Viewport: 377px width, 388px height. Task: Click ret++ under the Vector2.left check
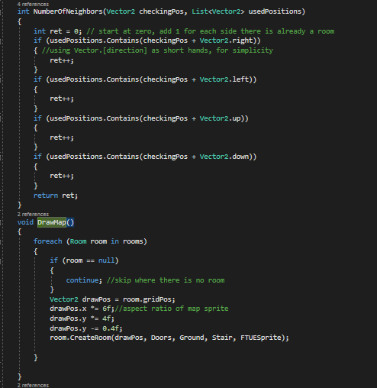coord(62,99)
